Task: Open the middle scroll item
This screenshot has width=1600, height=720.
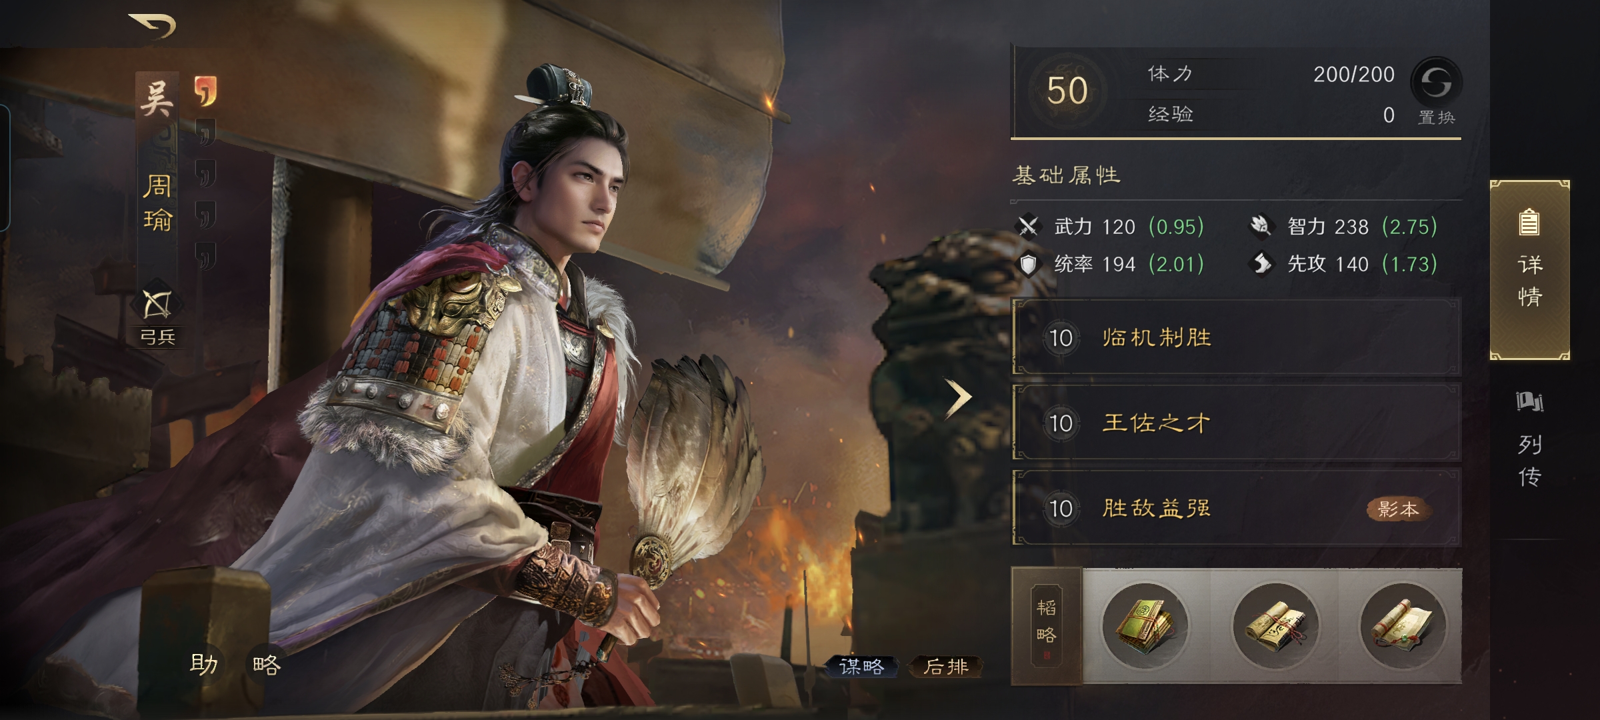Action: (1275, 625)
